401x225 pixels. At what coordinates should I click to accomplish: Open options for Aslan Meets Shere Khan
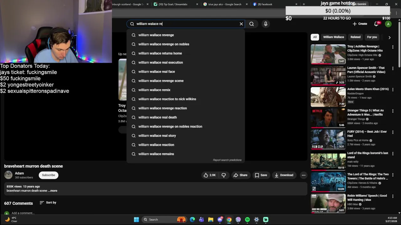(393, 89)
